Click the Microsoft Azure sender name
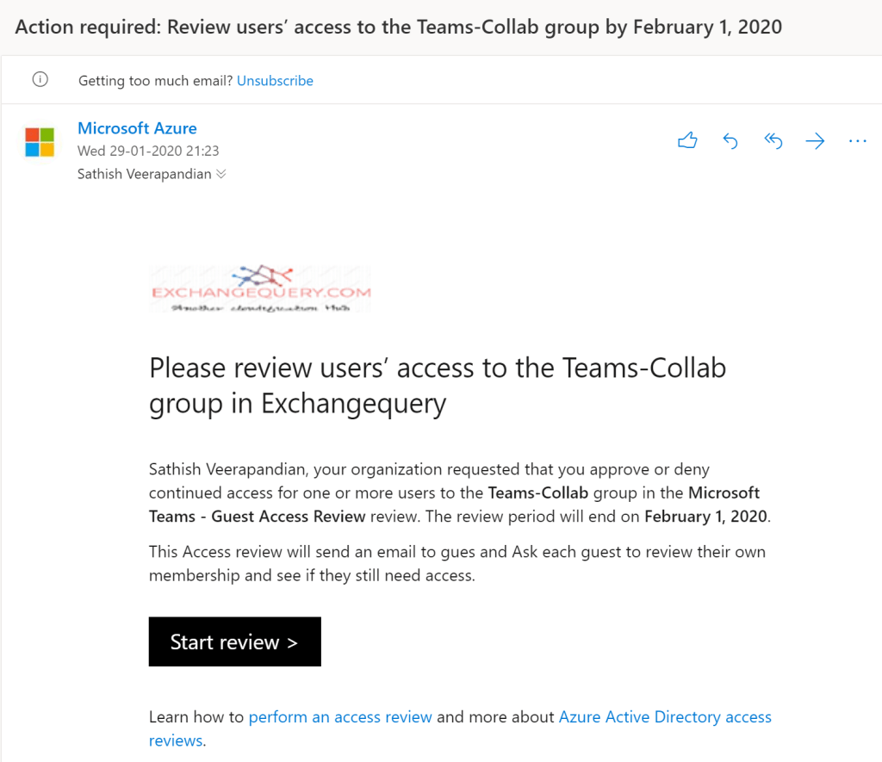This screenshot has width=882, height=762. pyautogui.click(x=137, y=128)
